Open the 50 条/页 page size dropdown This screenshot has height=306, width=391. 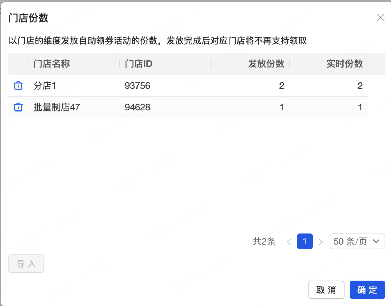357,241
